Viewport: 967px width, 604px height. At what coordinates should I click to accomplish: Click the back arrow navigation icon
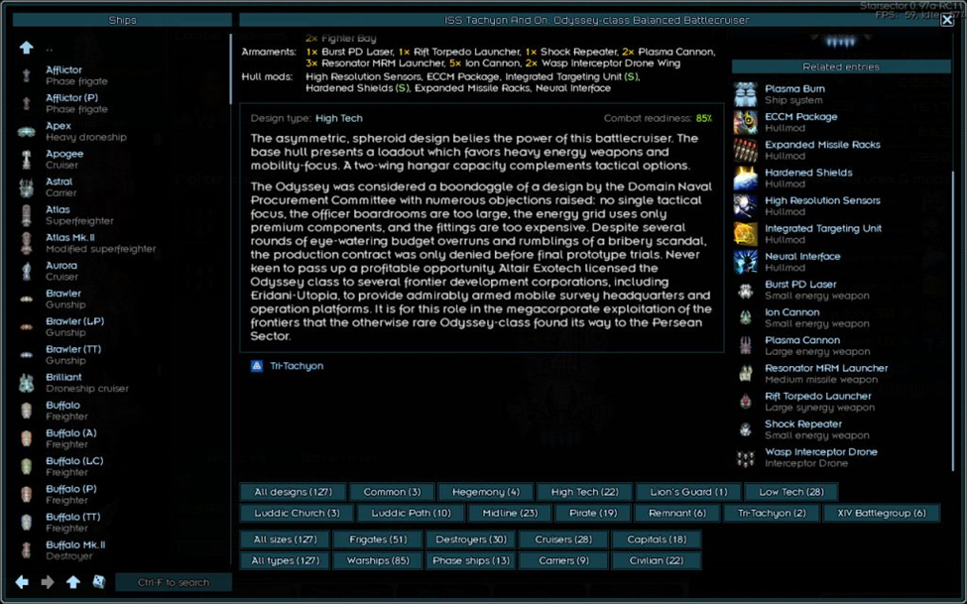23,582
